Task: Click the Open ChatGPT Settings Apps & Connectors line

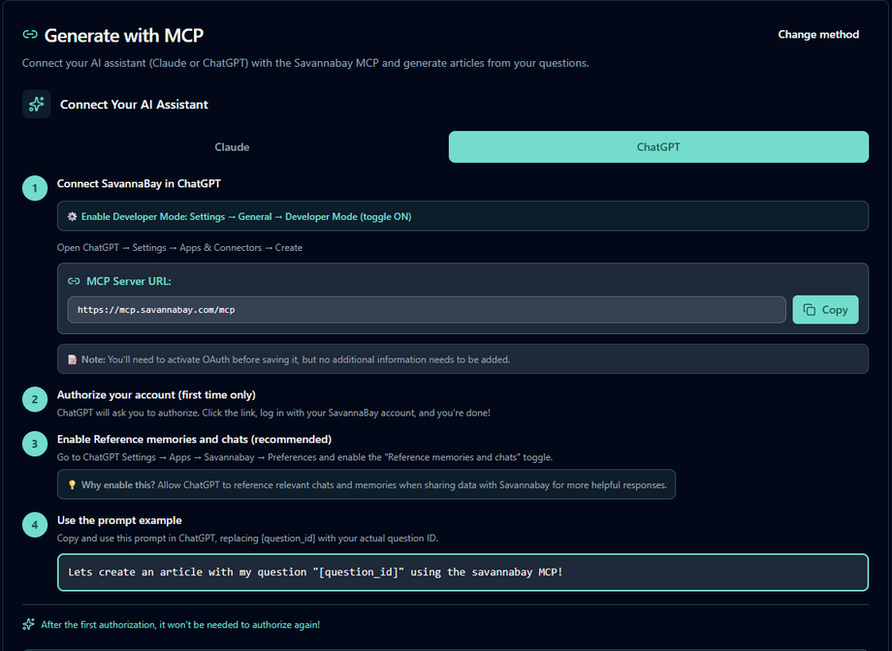Action: (x=179, y=248)
